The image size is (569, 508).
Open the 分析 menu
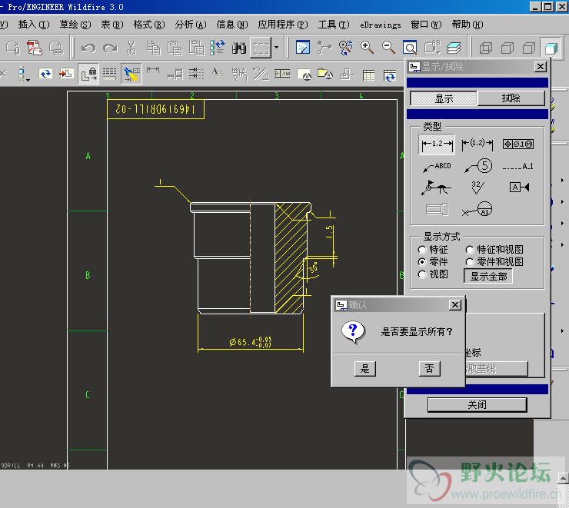[191, 25]
